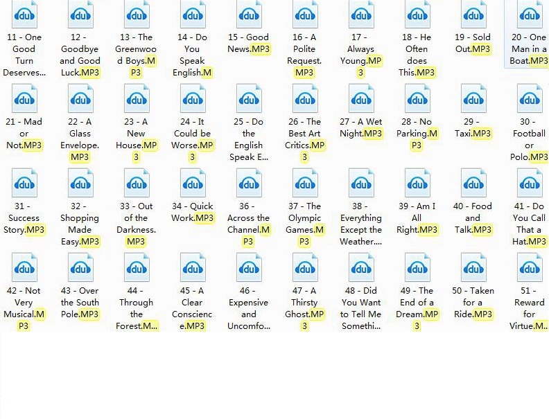Screen dimensions: 549x419
Task: Select the '47 - A Thirsty Ghost.MP3' icon
Action: (x=305, y=268)
